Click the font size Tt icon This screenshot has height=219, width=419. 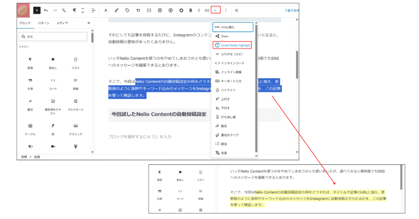[138, 10]
